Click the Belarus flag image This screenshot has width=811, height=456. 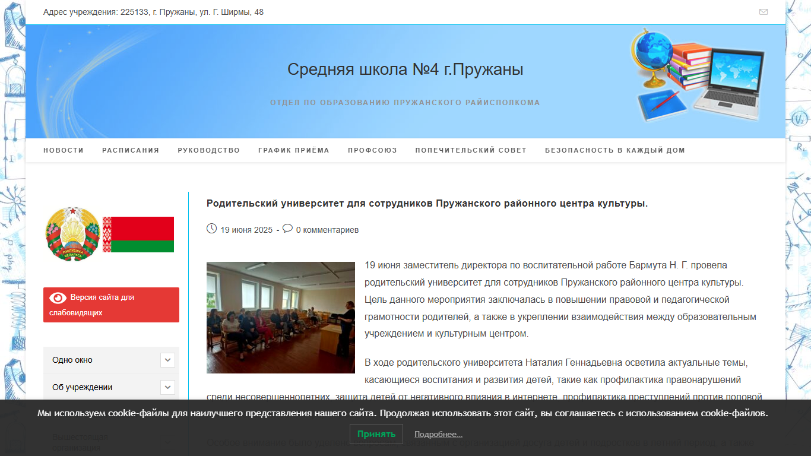click(x=138, y=235)
